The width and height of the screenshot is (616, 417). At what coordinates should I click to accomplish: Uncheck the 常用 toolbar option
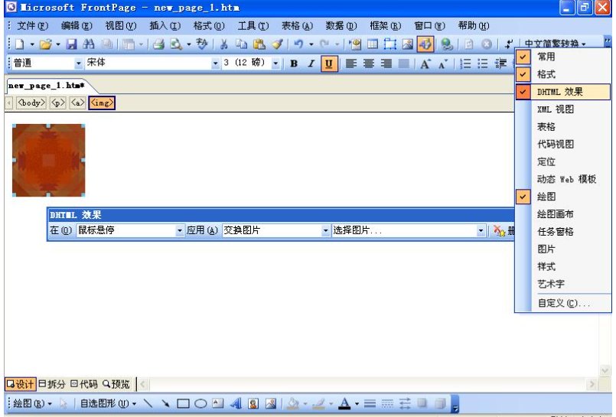(x=563, y=57)
